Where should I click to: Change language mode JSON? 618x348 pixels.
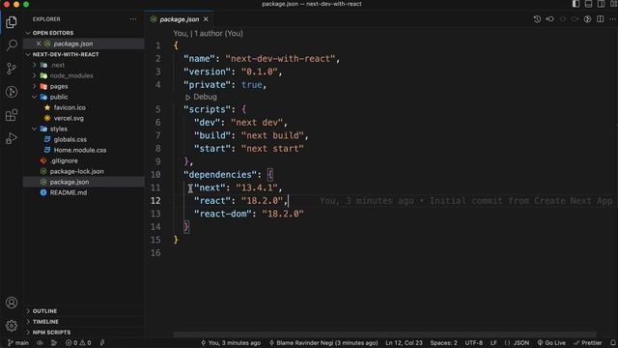pyautogui.click(x=517, y=343)
